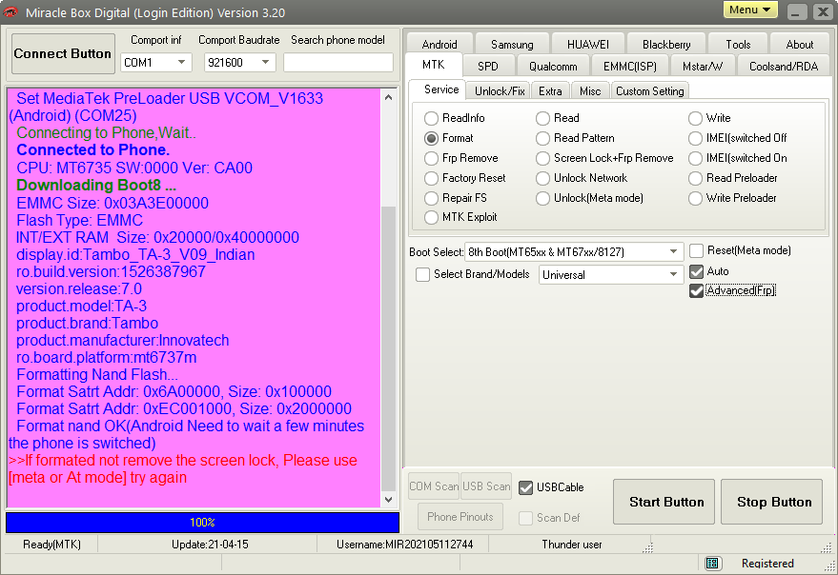Uncheck the Advanced(Frp) checkbox

point(696,291)
